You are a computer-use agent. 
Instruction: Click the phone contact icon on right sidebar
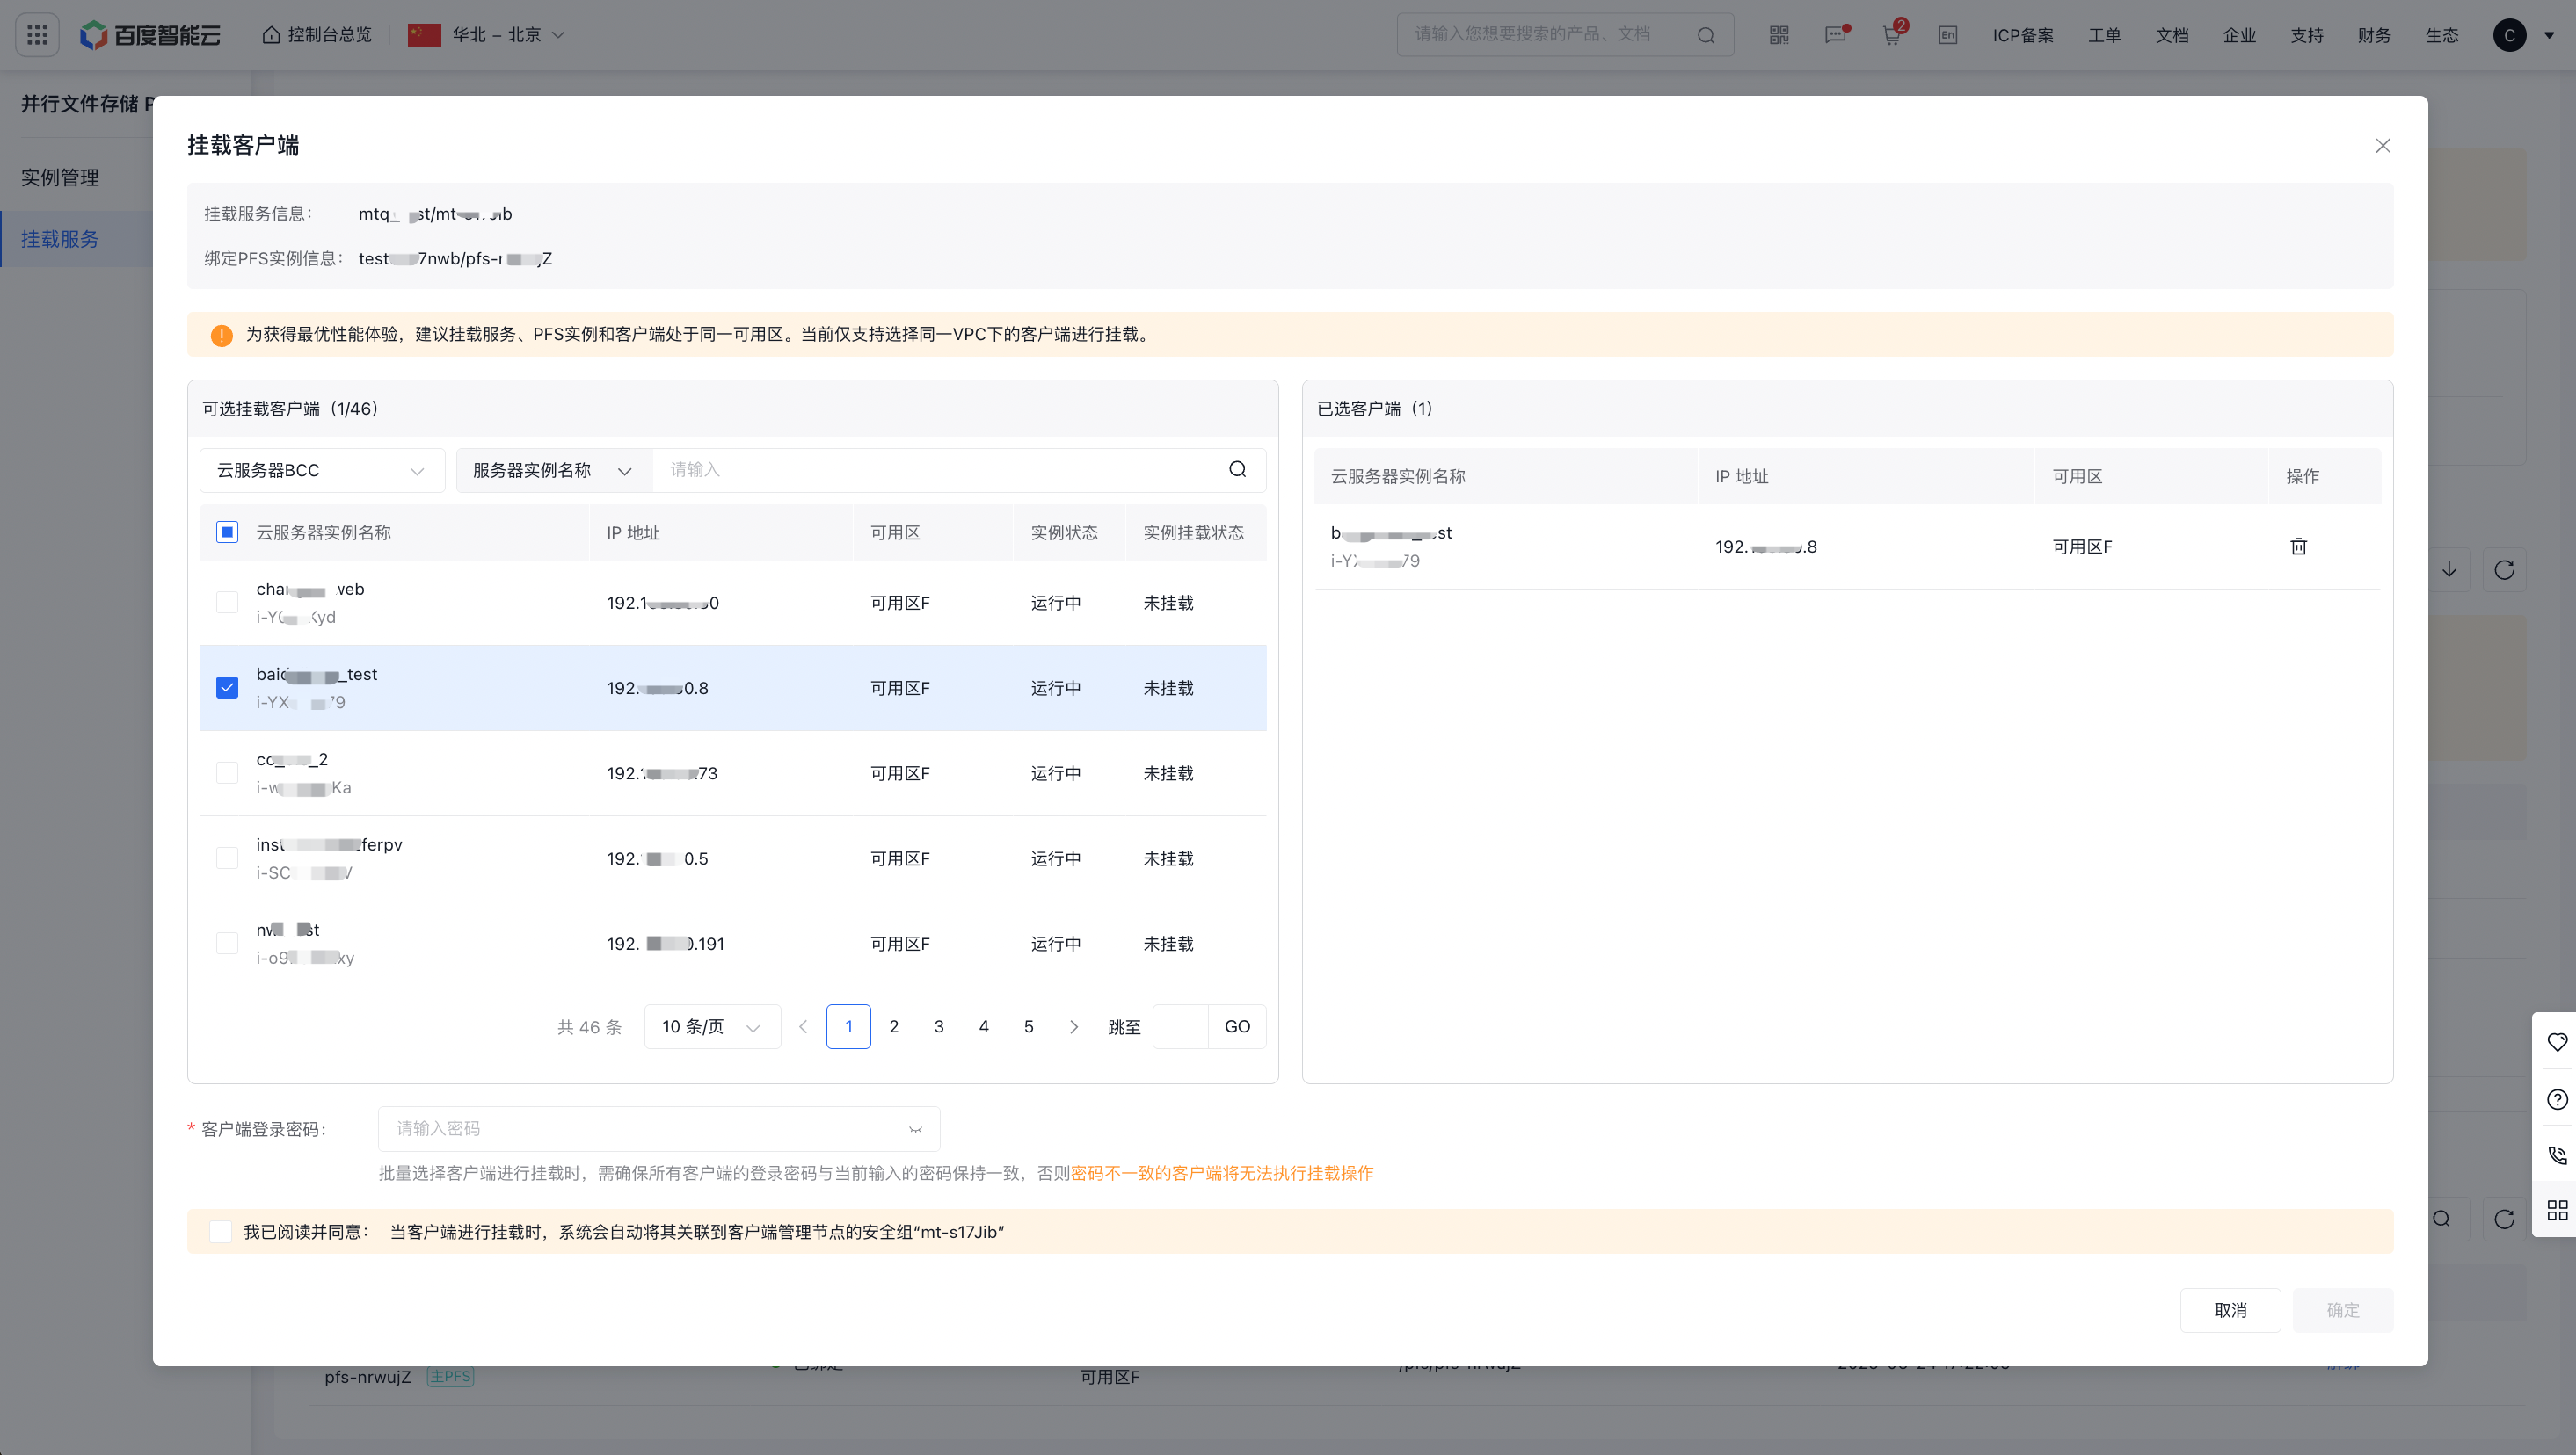(2558, 1155)
